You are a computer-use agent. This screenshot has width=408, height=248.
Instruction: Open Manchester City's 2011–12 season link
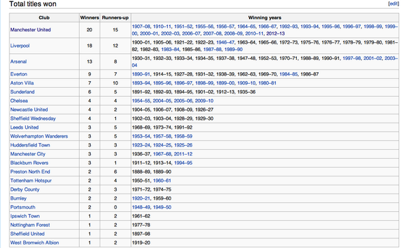pyautogui.click(x=183, y=154)
